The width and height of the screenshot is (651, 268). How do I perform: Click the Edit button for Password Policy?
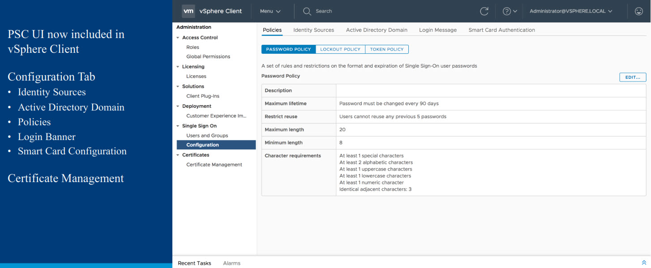(x=633, y=77)
